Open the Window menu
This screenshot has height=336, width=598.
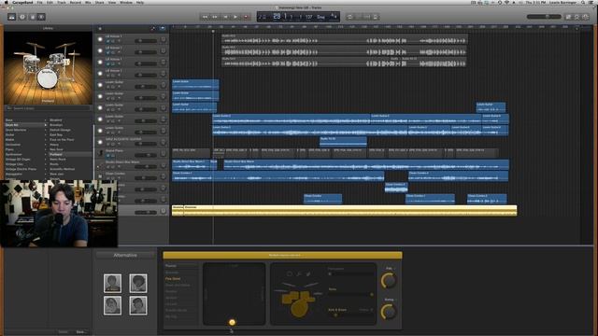pyautogui.click(x=126, y=2)
